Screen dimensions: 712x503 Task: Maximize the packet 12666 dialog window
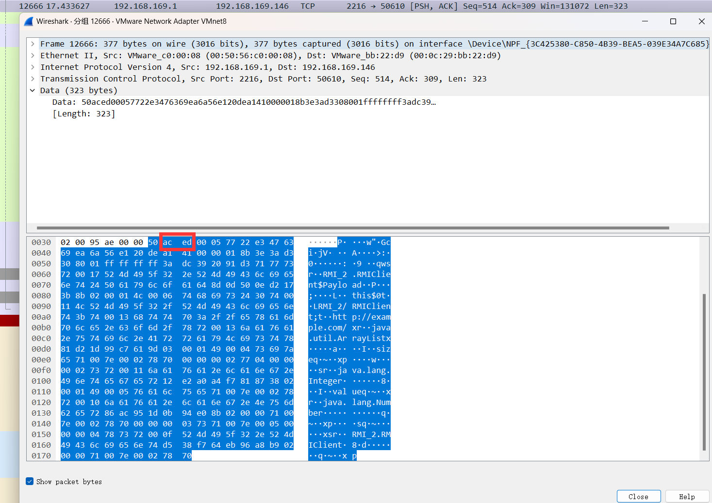(673, 21)
